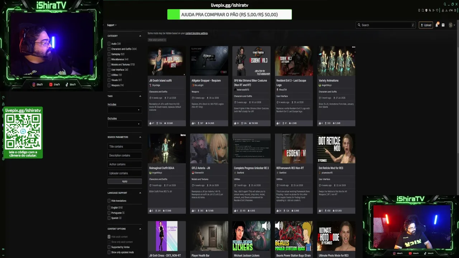The height and width of the screenshot is (258, 459).
Task: Click the author avatar for ExLuxLight
Action: coord(193,85)
